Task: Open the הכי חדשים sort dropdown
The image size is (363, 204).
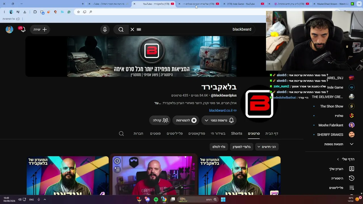Action: 267,147
